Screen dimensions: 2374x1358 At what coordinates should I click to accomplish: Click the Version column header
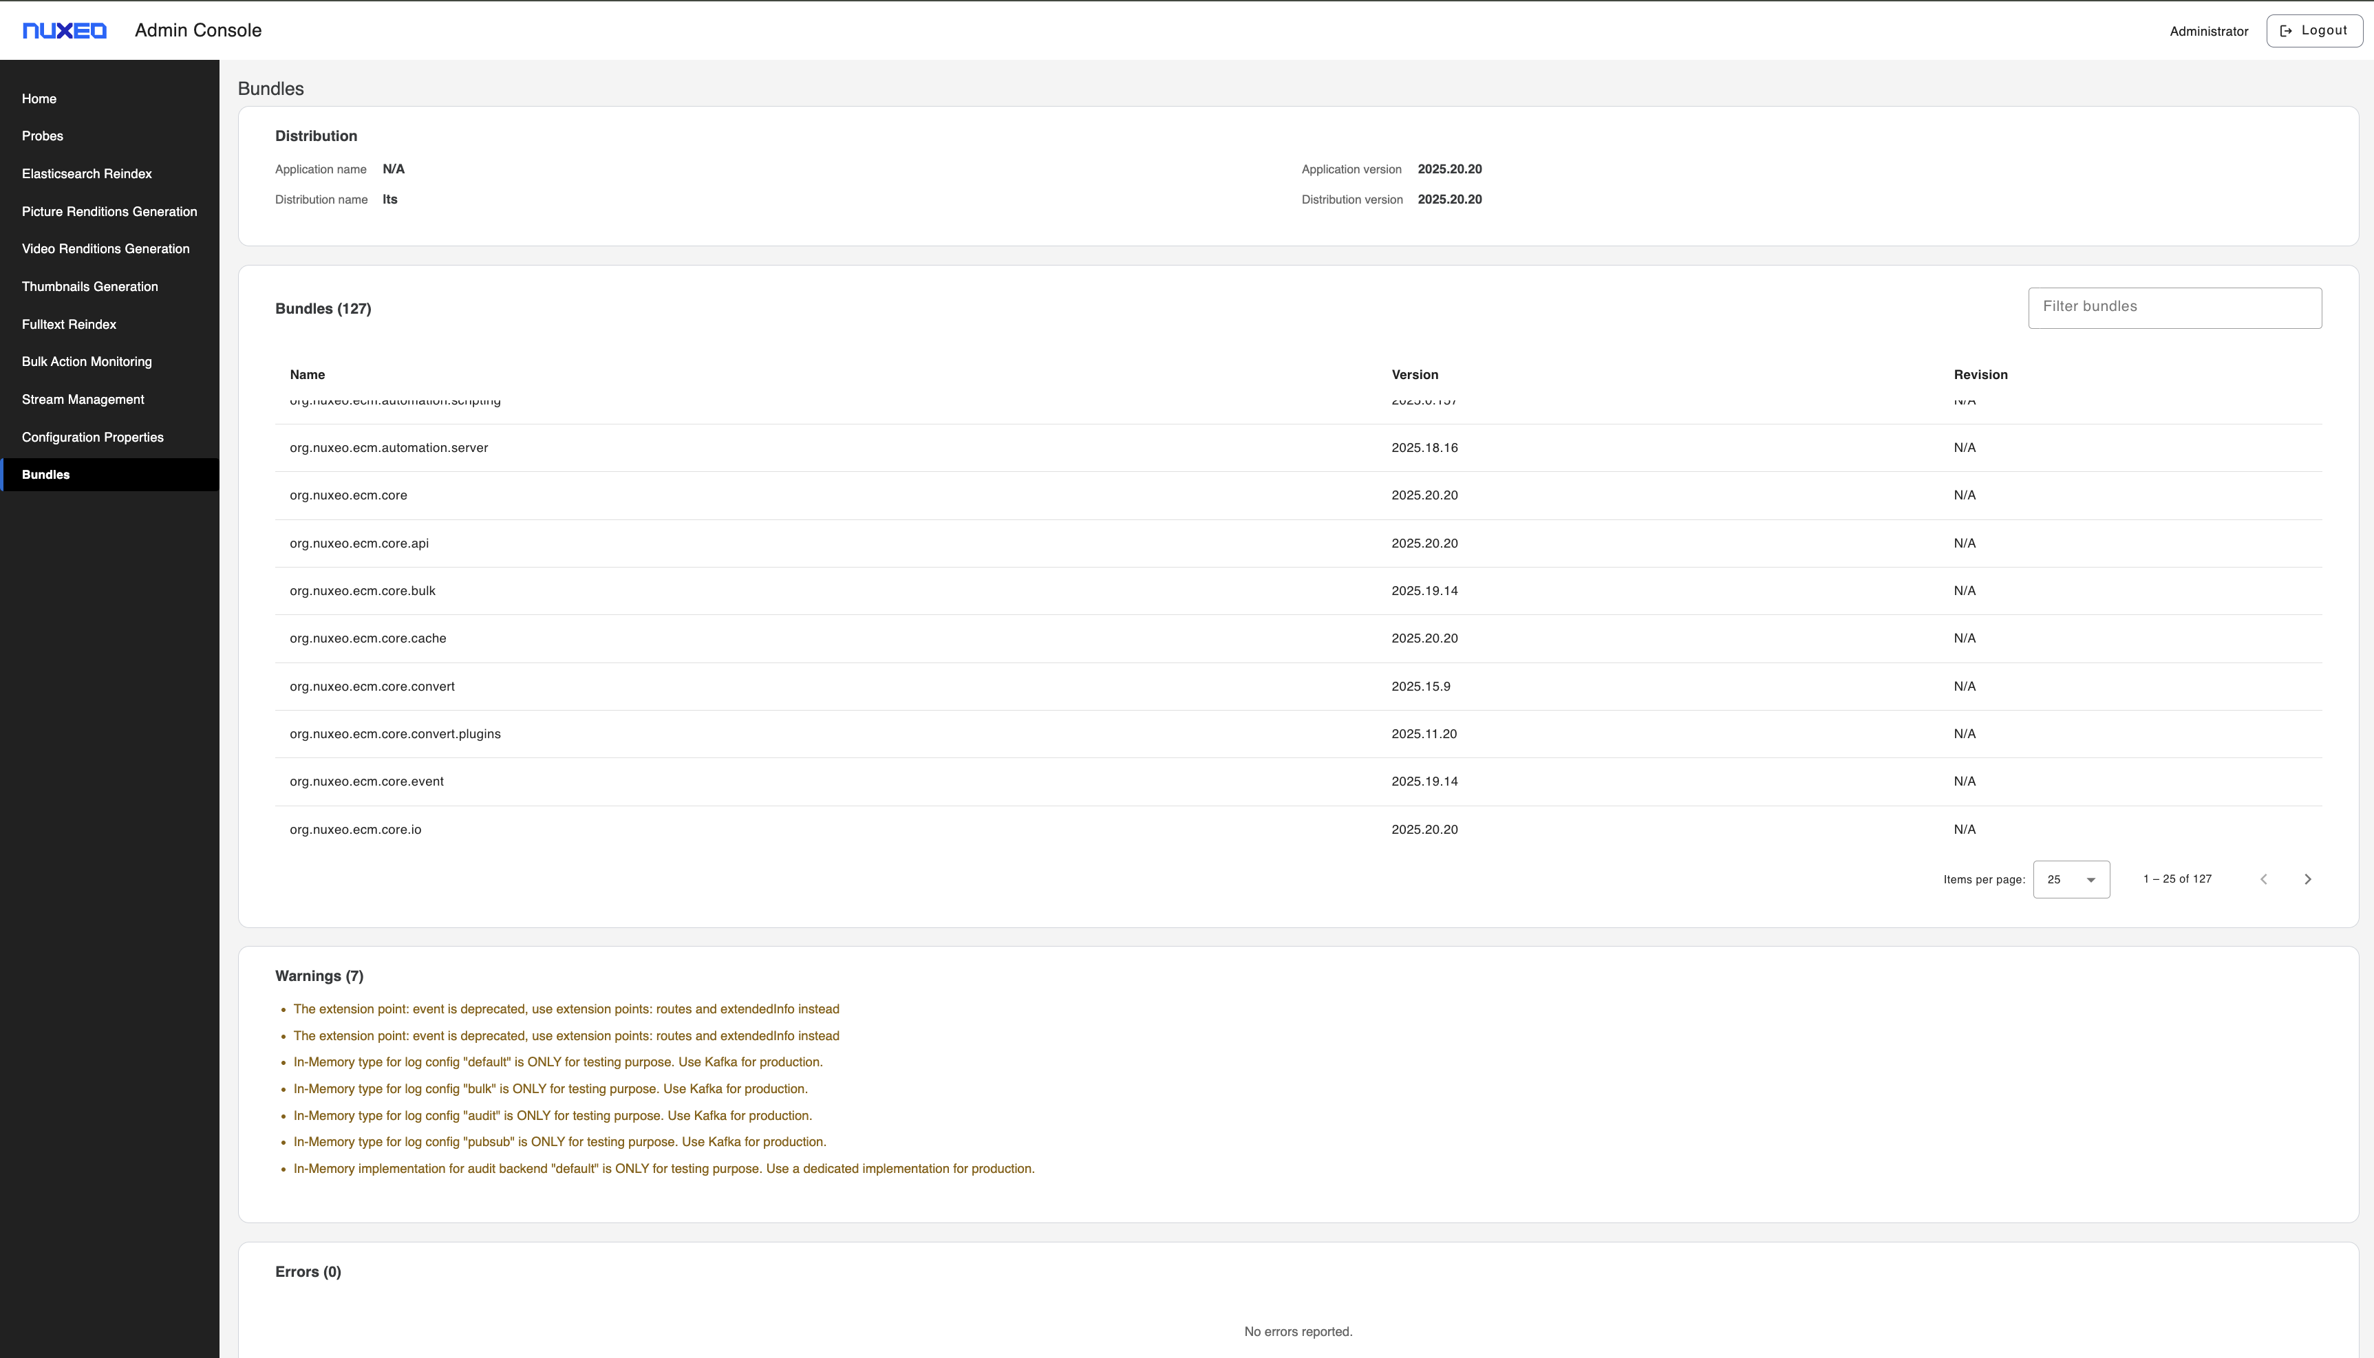(1414, 375)
